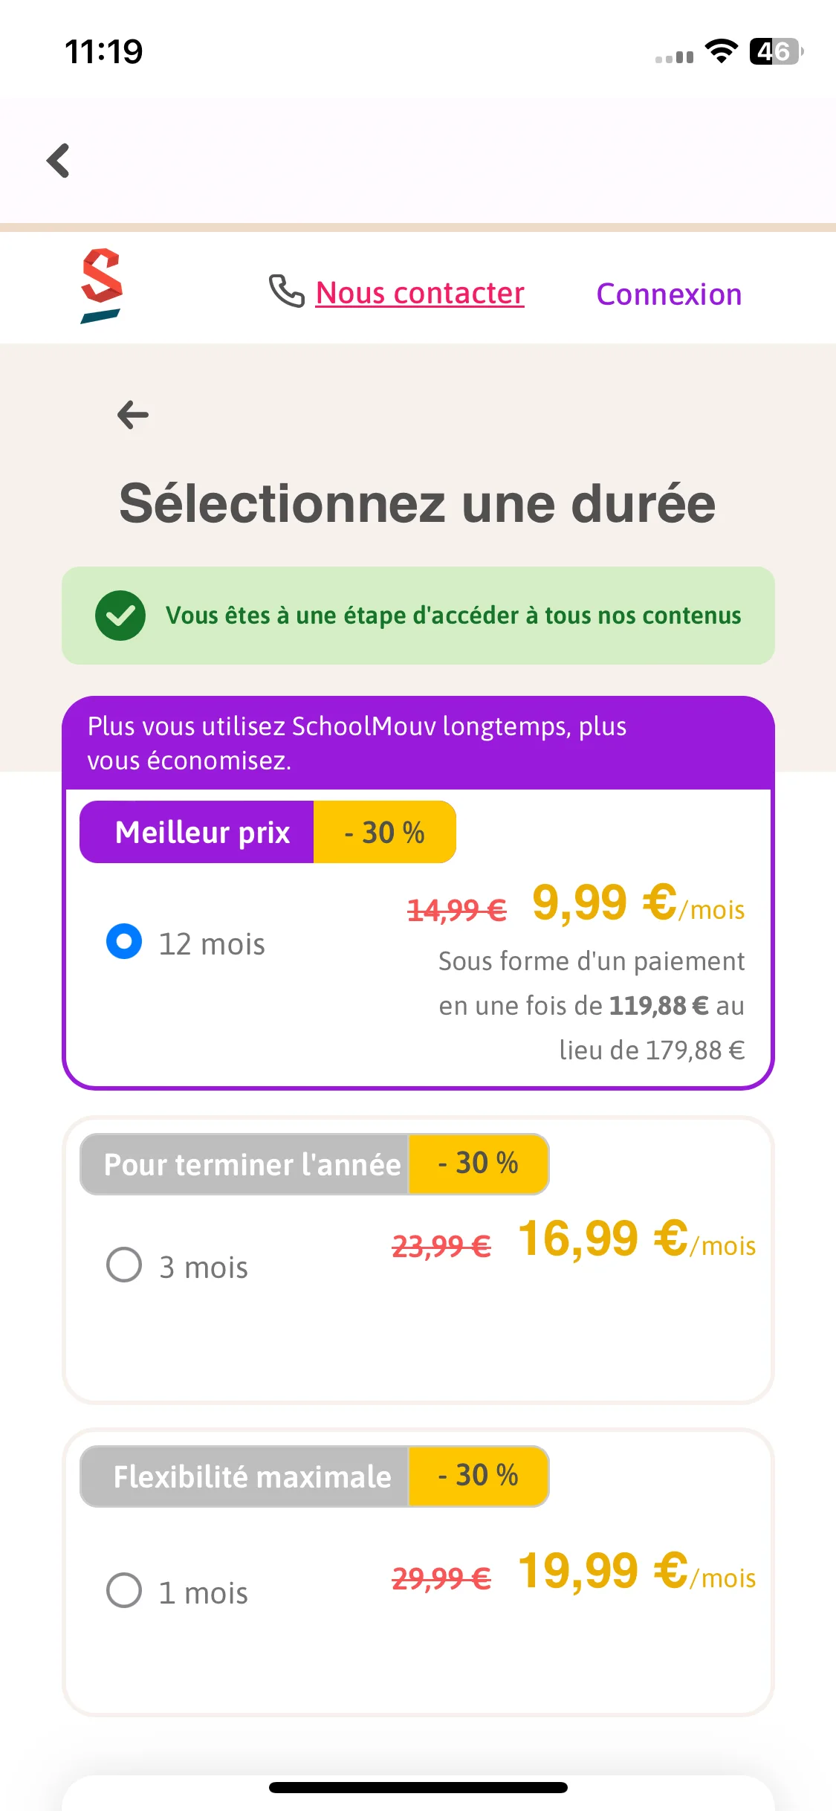Go back using the left arrow icon
This screenshot has height=1811, width=836.
click(133, 415)
